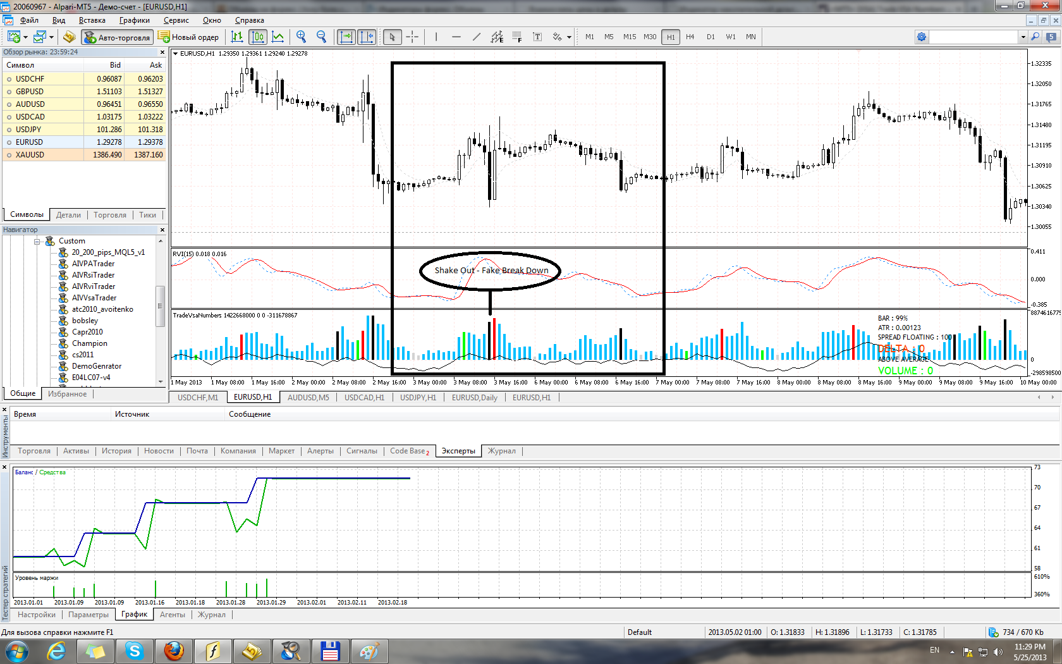Expand the new chart dropdown arrow
This screenshot has width=1062, height=664.
[25, 37]
